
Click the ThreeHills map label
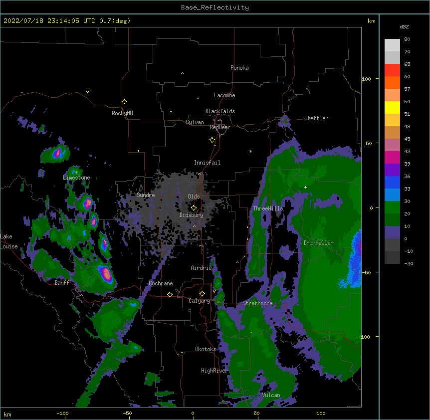tap(268, 209)
